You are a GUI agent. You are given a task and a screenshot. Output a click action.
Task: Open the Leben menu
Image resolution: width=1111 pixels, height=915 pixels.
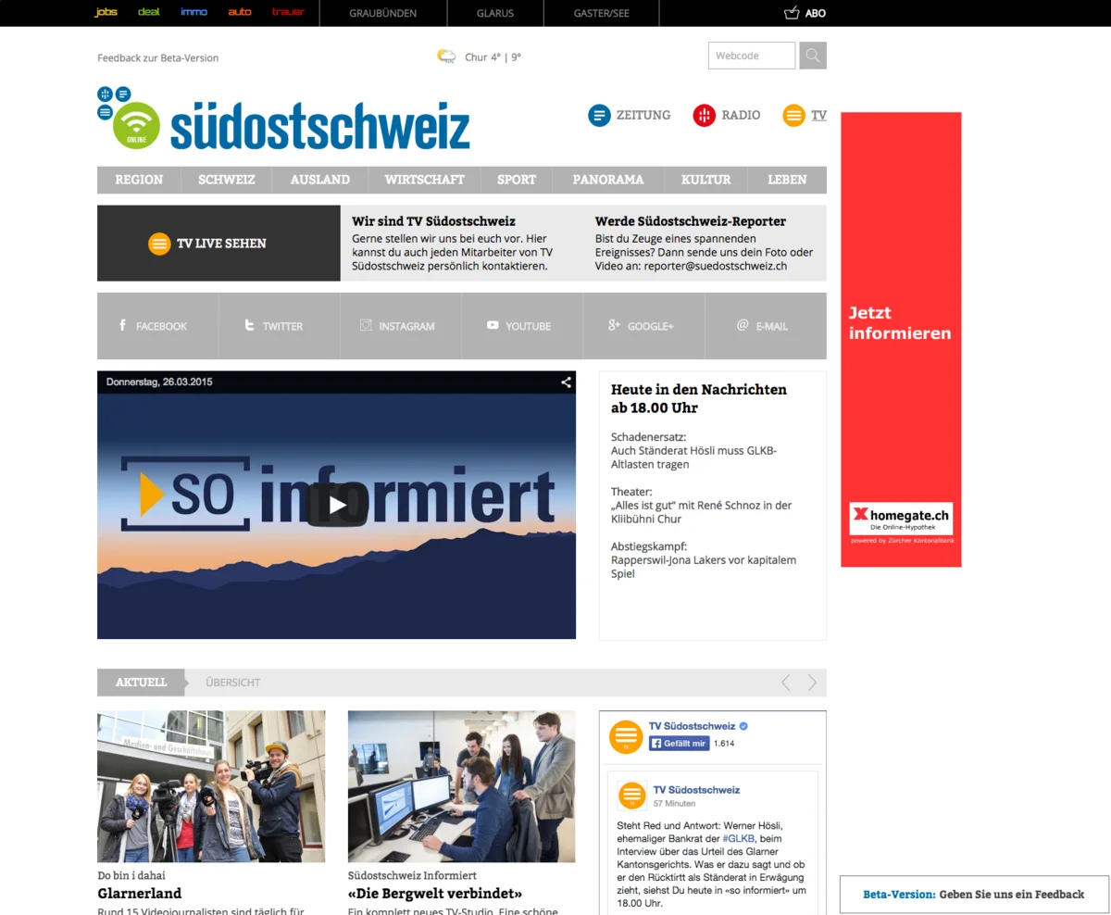pyautogui.click(x=788, y=180)
